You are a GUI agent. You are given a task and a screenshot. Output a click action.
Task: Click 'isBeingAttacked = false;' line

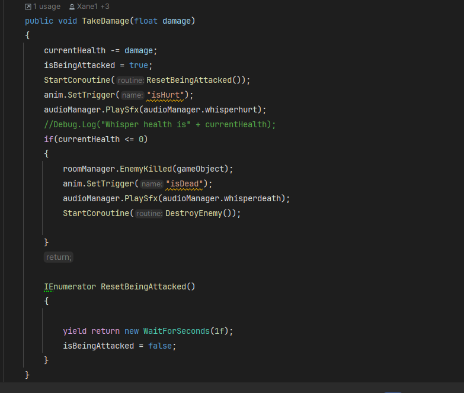click(x=120, y=346)
